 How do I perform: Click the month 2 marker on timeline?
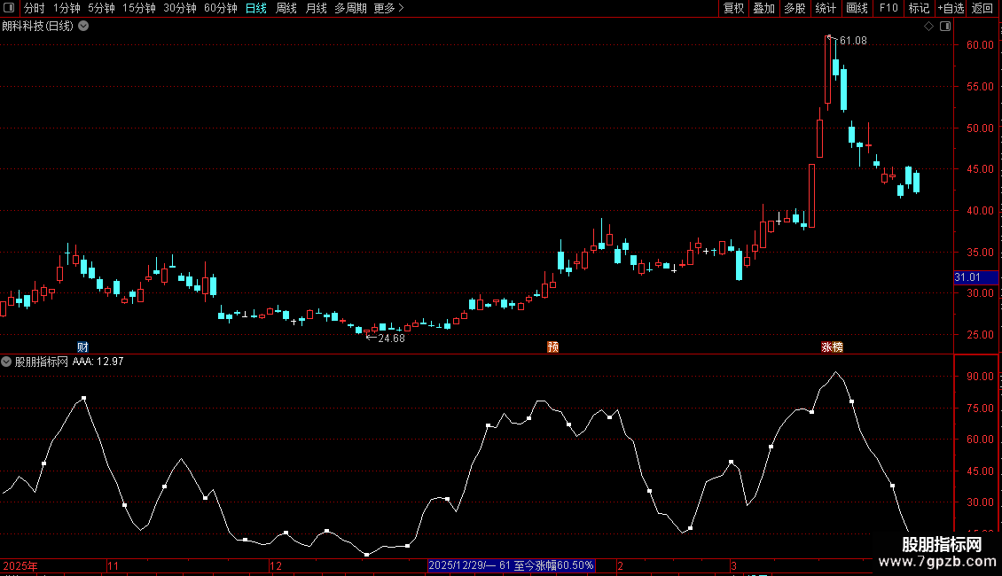point(620,565)
